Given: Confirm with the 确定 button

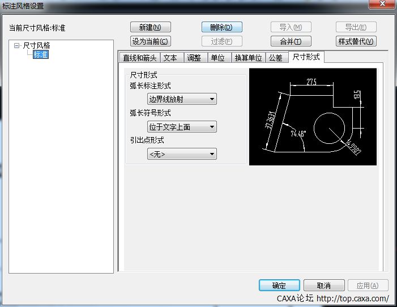Looking at the screenshot, I should click(279, 285).
